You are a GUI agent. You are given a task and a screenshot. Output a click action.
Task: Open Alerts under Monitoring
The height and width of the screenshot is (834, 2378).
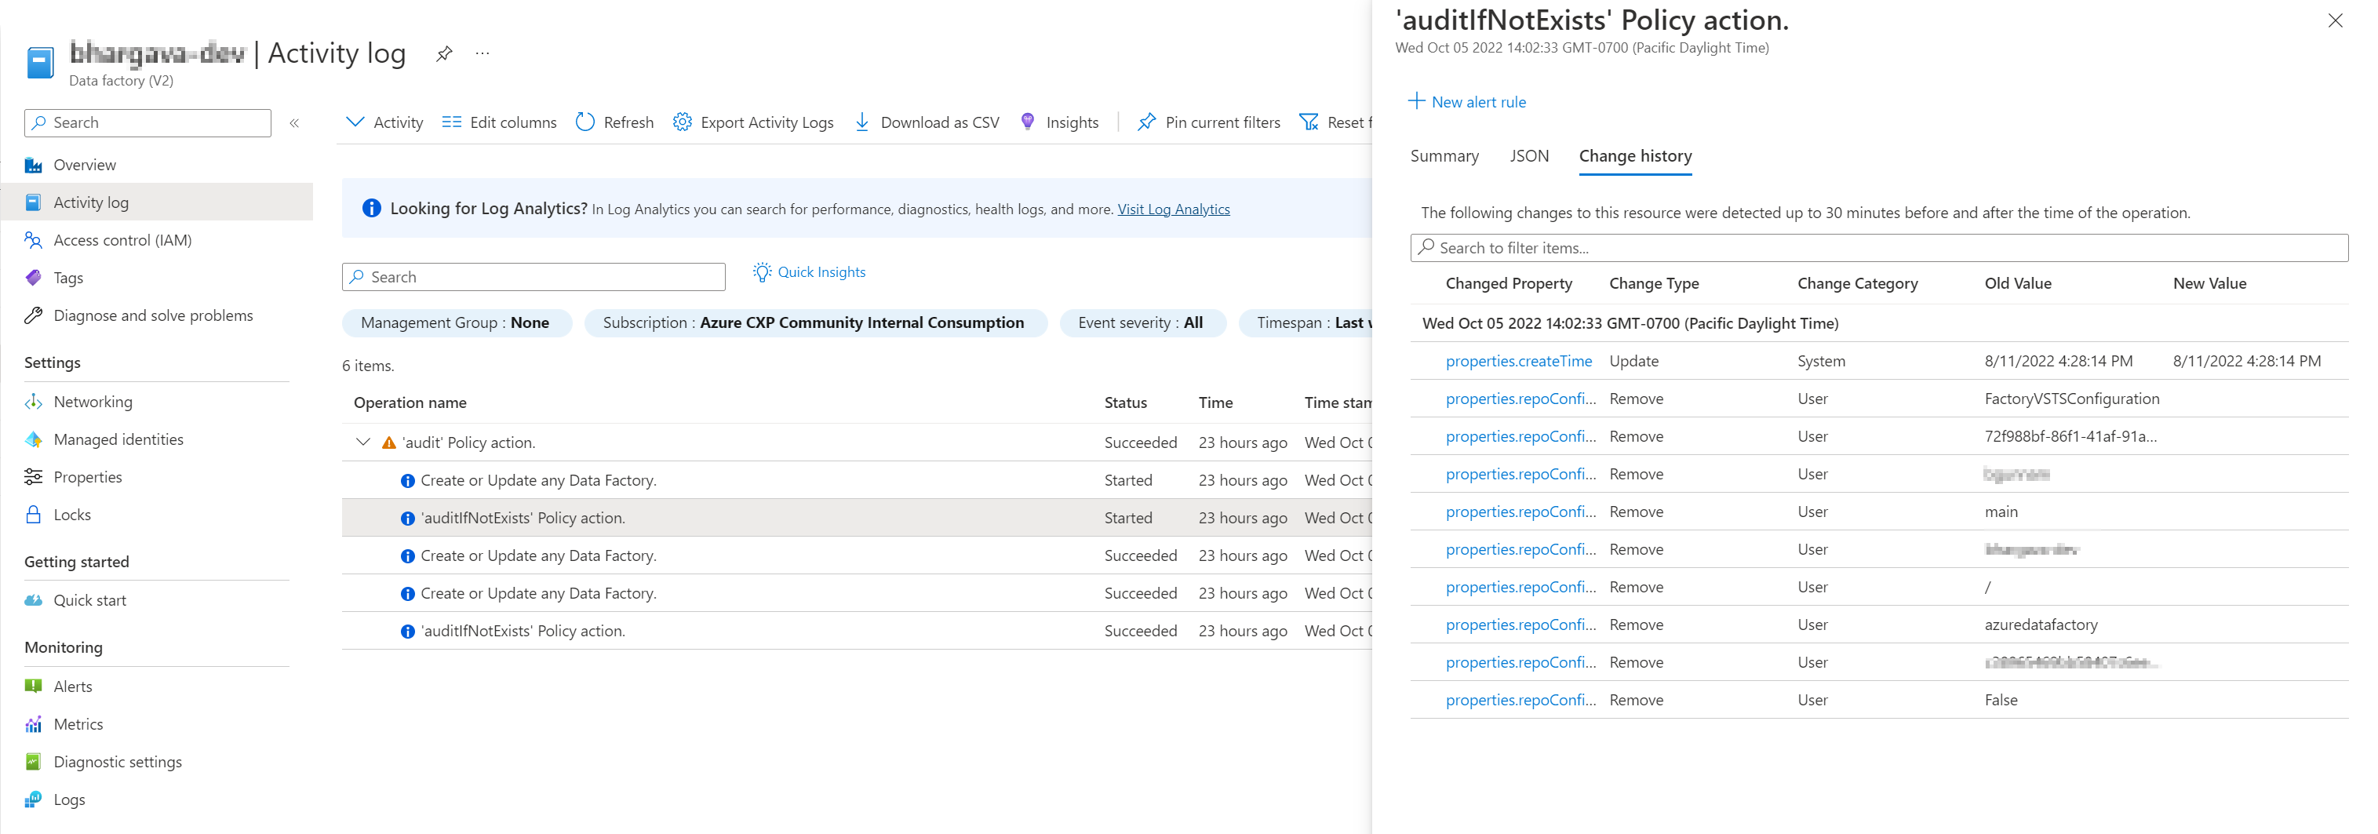(x=73, y=687)
